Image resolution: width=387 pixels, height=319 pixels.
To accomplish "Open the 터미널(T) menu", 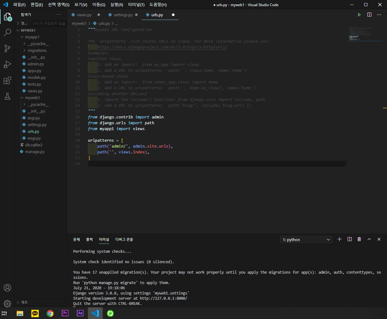I will click(136, 5).
